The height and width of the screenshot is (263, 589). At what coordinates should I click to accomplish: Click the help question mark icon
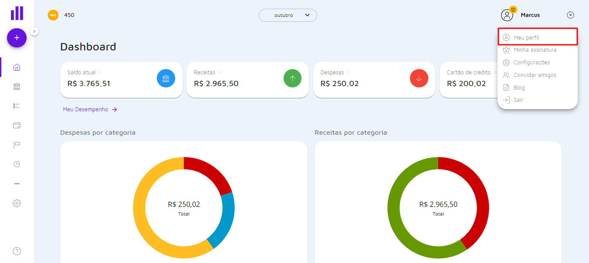tap(17, 251)
